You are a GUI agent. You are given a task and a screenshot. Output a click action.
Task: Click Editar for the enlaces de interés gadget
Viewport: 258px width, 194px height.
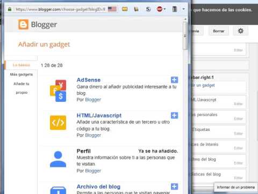[x=238, y=148]
